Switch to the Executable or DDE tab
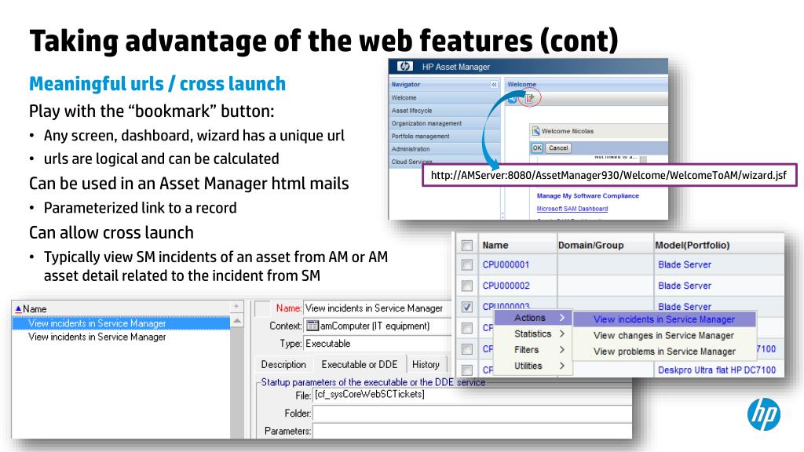Viewport: 804px width, 452px height. click(x=360, y=364)
